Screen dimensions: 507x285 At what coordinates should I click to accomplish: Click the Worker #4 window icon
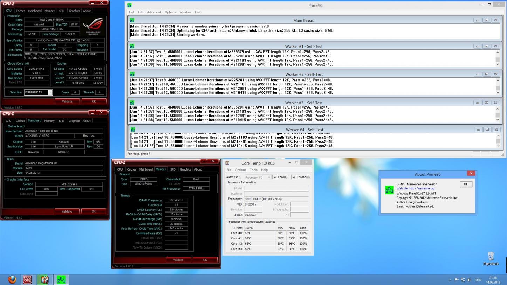point(132,130)
